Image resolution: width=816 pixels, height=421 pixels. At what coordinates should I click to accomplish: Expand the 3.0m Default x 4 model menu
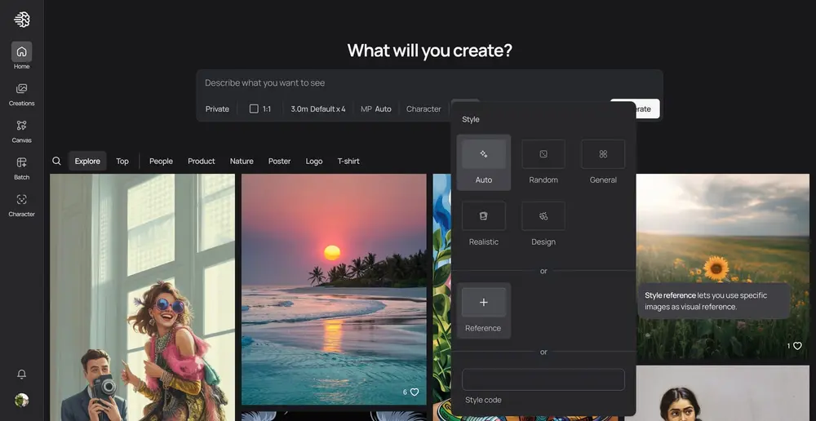tap(318, 109)
